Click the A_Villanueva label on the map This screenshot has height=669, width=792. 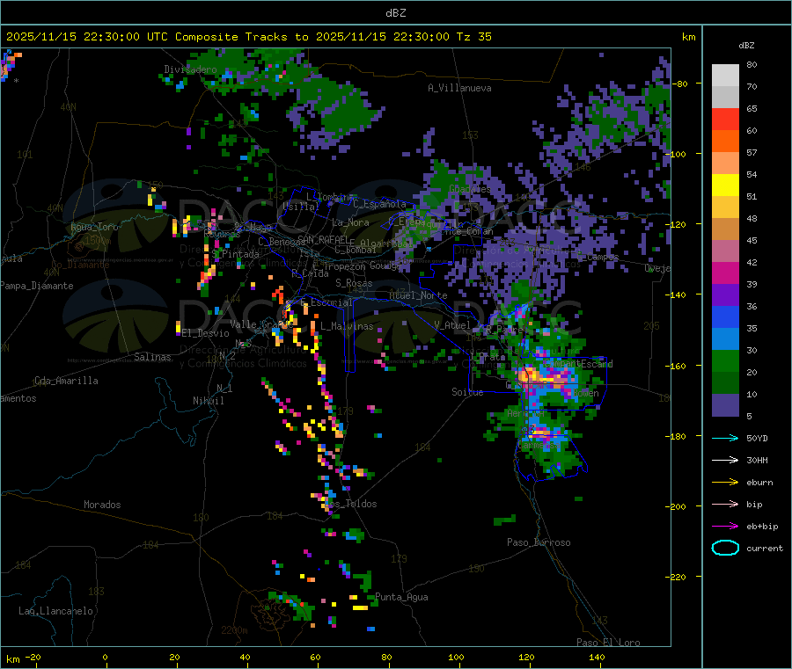(459, 88)
